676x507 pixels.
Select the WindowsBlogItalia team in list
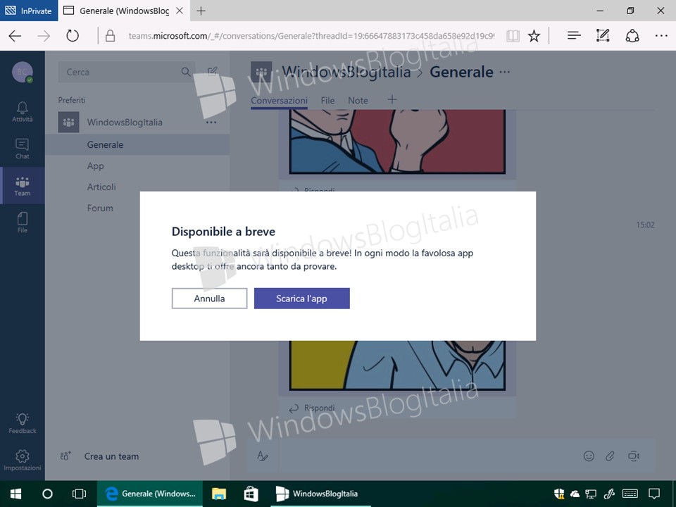124,123
